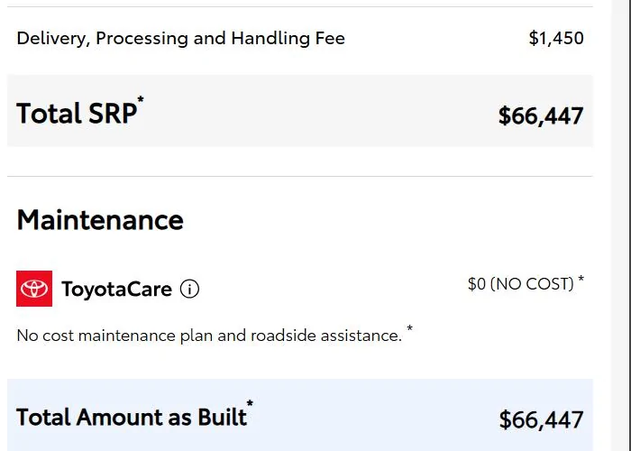Click the Total SRP $66,447 price
This screenshot has width=631, height=451.
541,116
